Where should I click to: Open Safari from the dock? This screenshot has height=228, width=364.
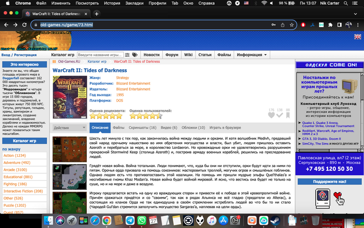[95, 220]
